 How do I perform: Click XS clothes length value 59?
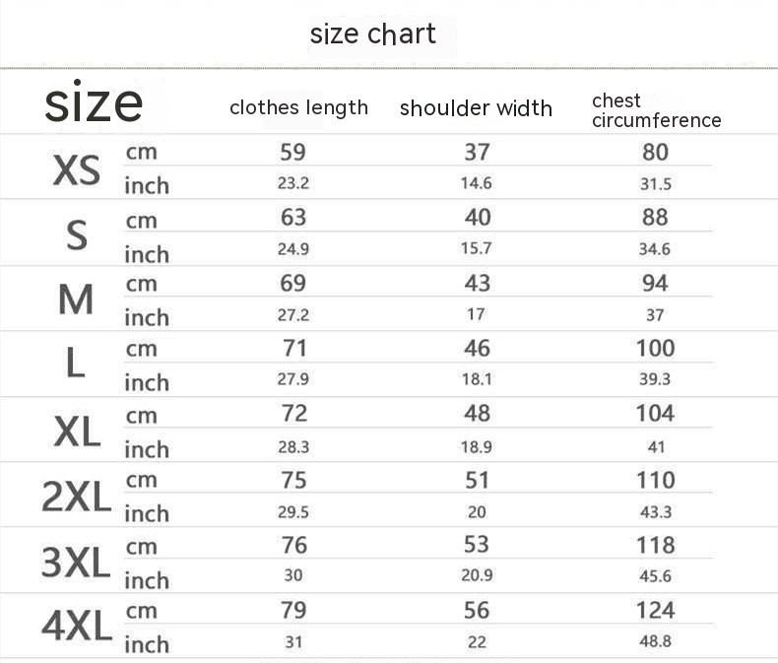coord(293,152)
